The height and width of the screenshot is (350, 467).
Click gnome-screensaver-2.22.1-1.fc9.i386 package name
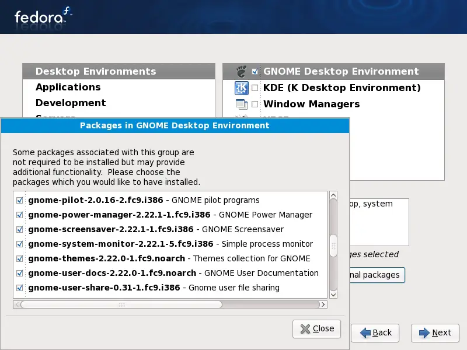point(111,229)
